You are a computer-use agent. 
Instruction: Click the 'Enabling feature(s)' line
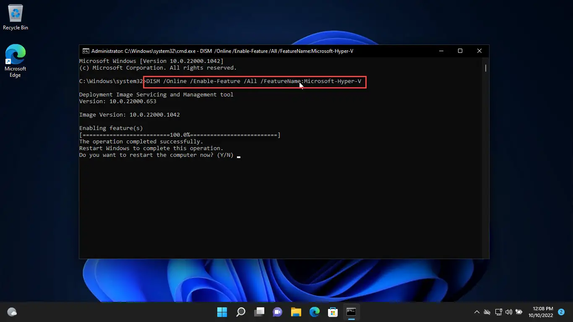111,128
